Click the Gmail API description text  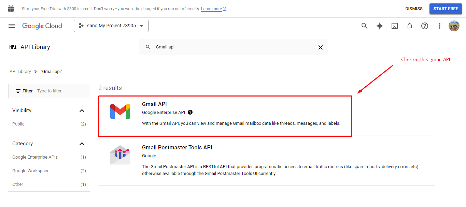pos(241,123)
